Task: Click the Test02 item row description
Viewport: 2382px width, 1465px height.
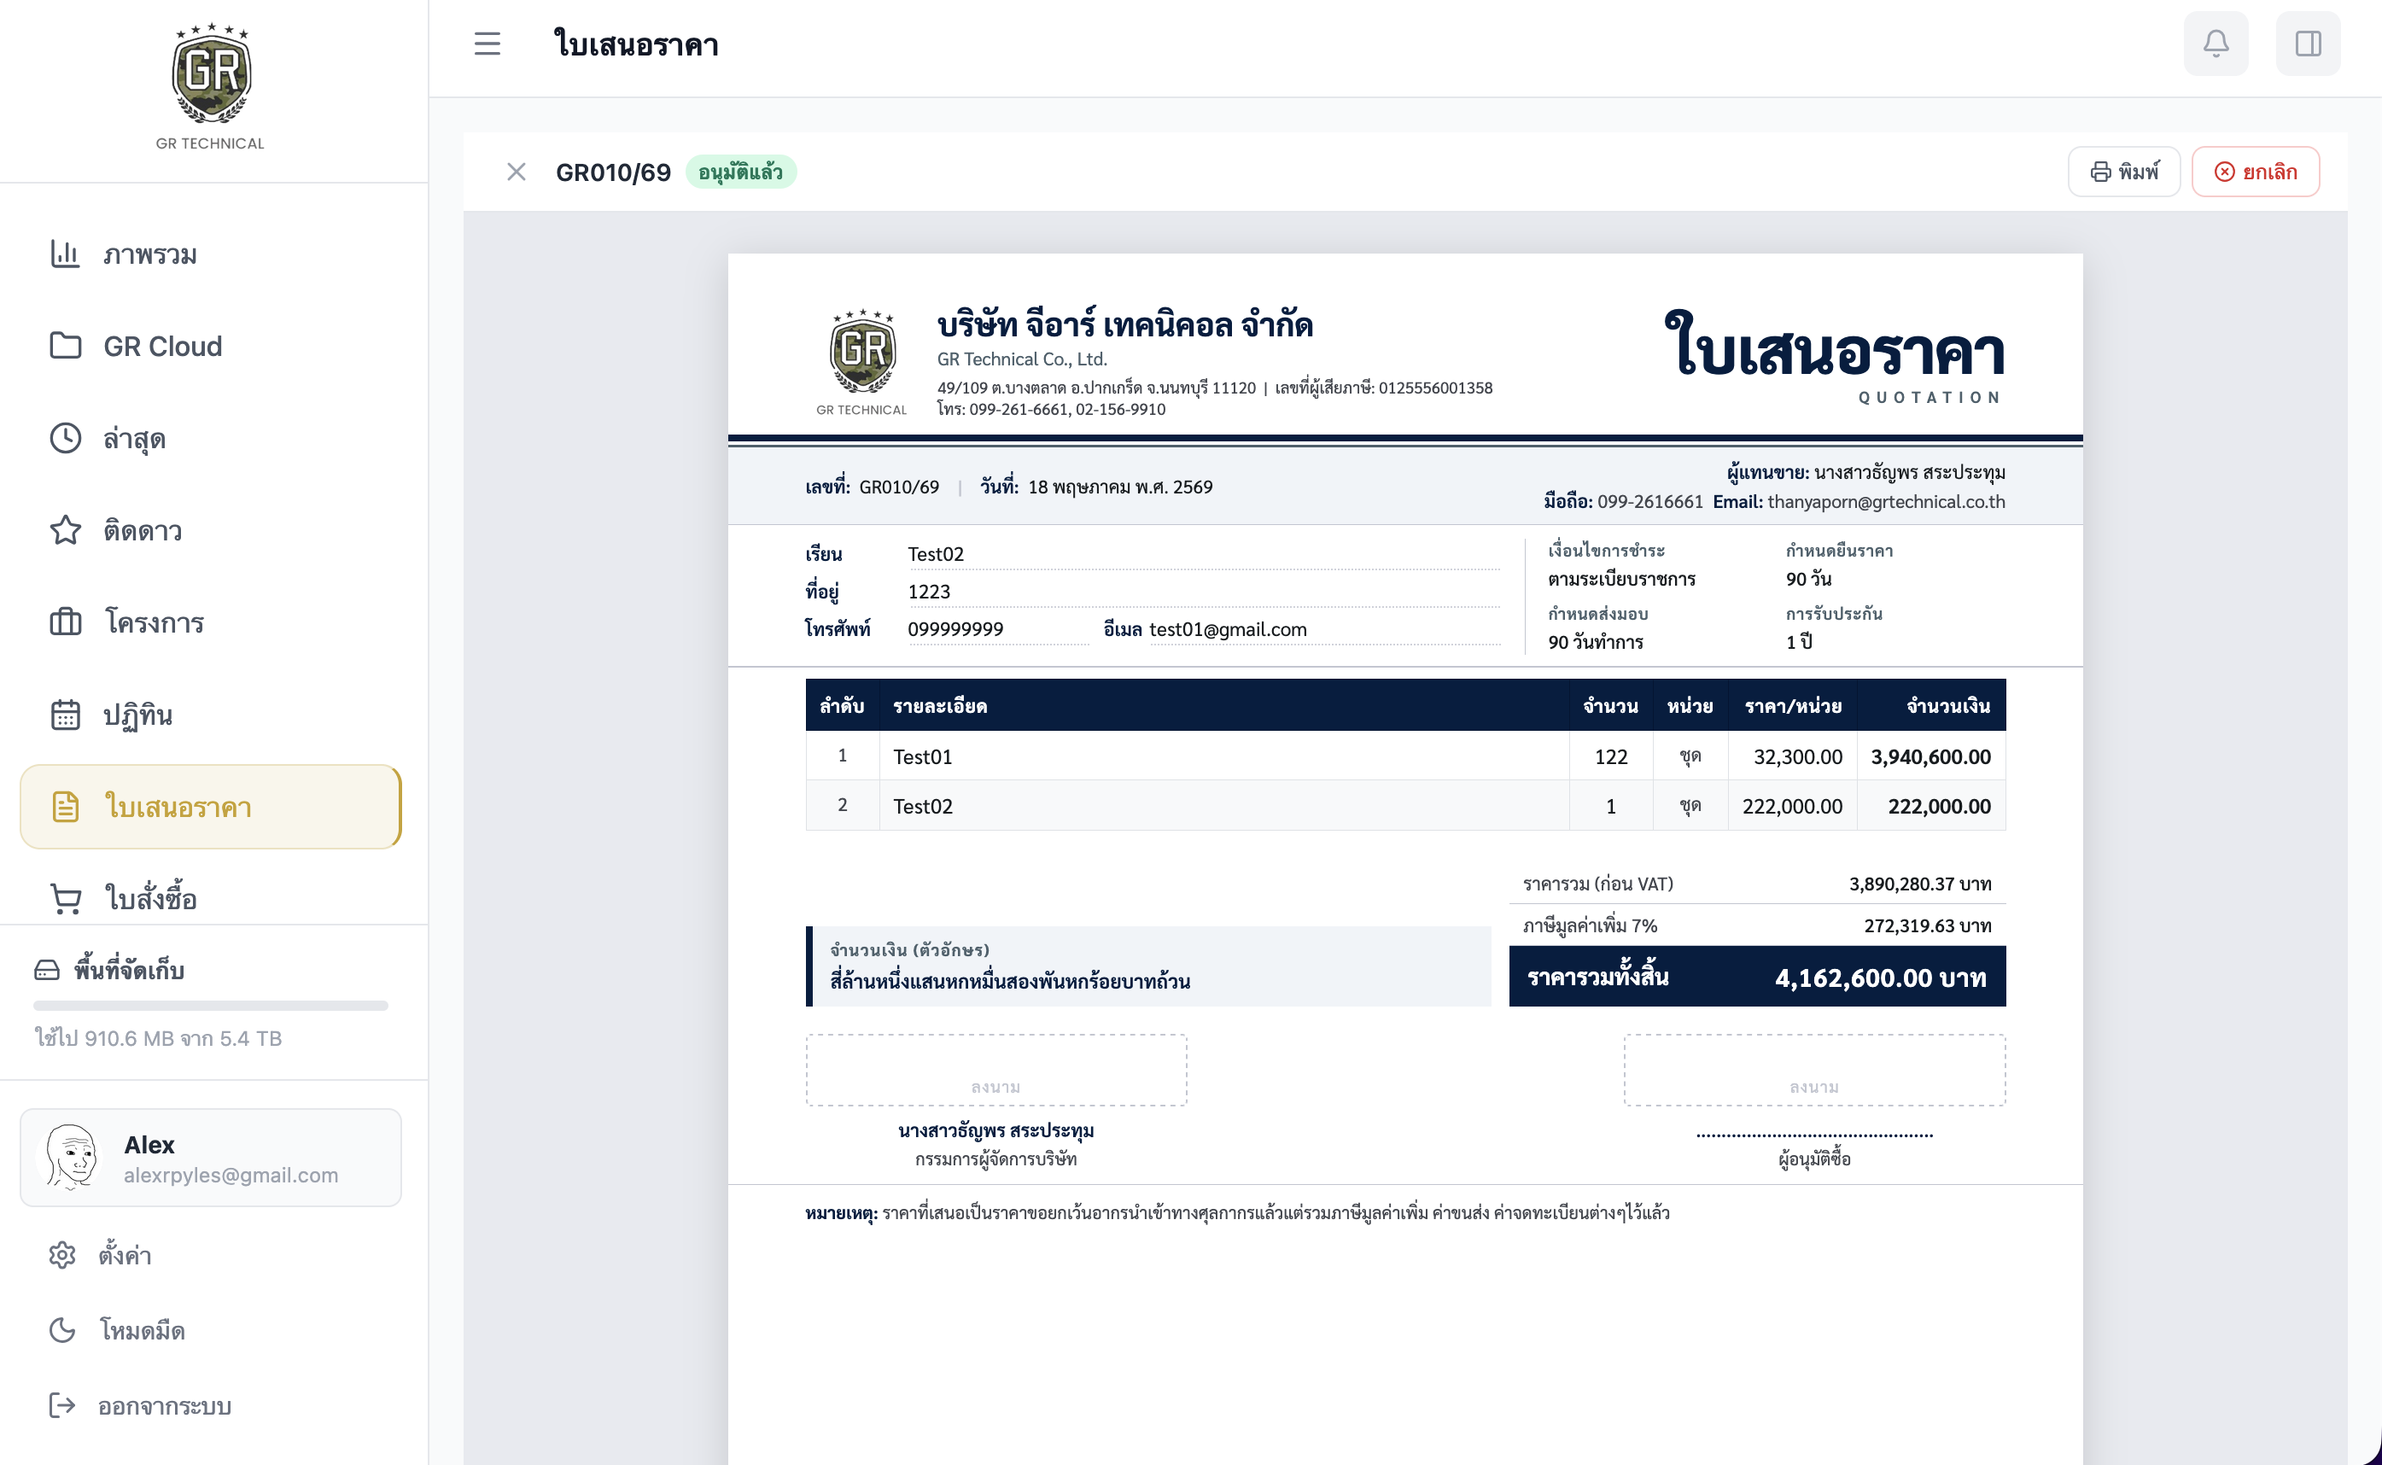Action: tap(1224, 805)
